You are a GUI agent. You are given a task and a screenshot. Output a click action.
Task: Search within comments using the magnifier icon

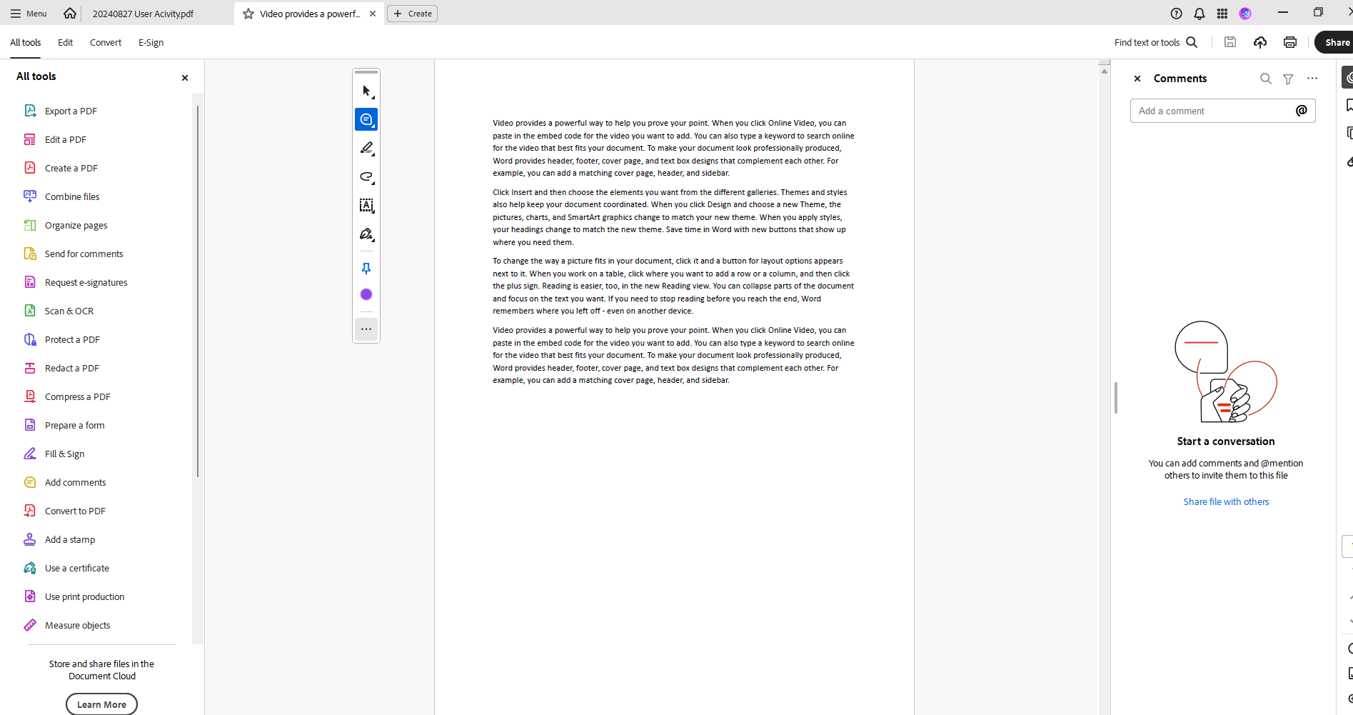pyautogui.click(x=1264, y=79)
